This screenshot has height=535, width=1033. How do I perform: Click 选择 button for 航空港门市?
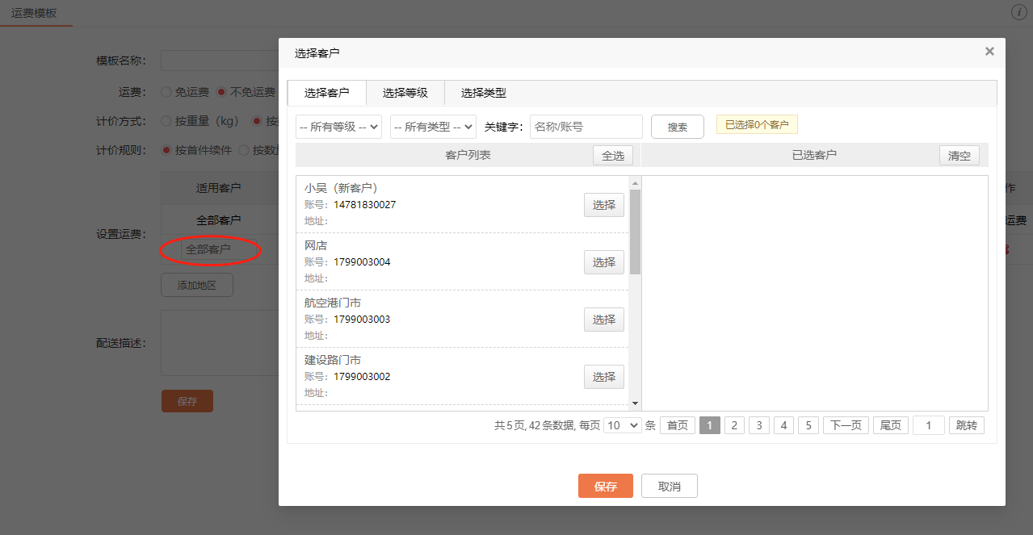point(603,320)
